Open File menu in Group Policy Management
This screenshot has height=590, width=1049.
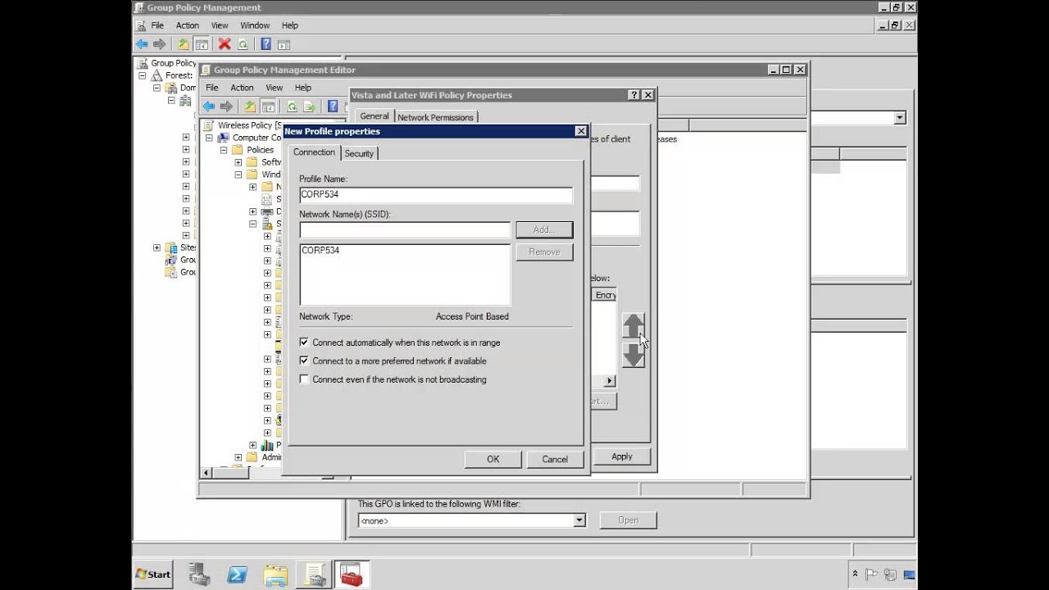(157, 25)
